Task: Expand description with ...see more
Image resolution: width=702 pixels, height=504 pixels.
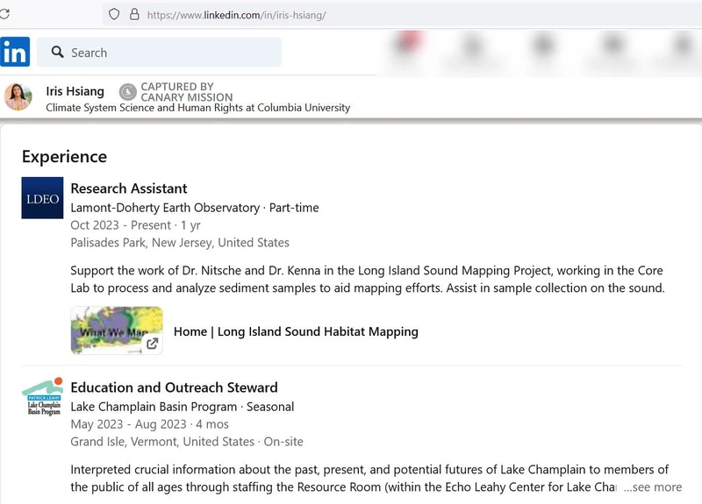Action: (x=653, y=487)
